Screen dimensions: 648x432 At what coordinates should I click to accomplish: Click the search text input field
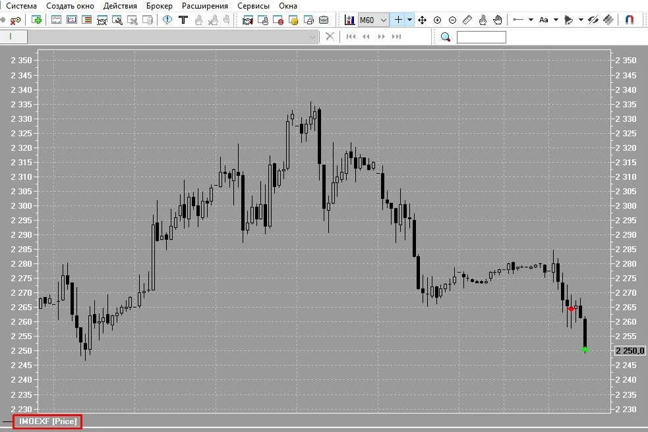pos(481,37)
